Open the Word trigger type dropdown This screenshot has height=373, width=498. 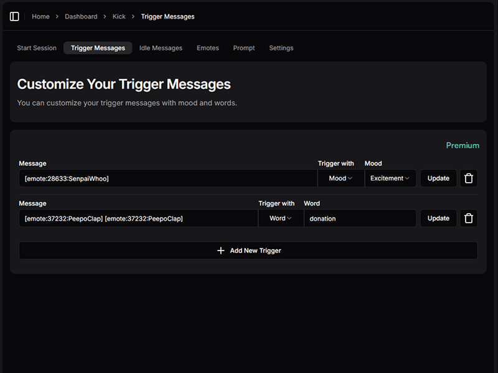pyautogui.click(x=281, y=218)
